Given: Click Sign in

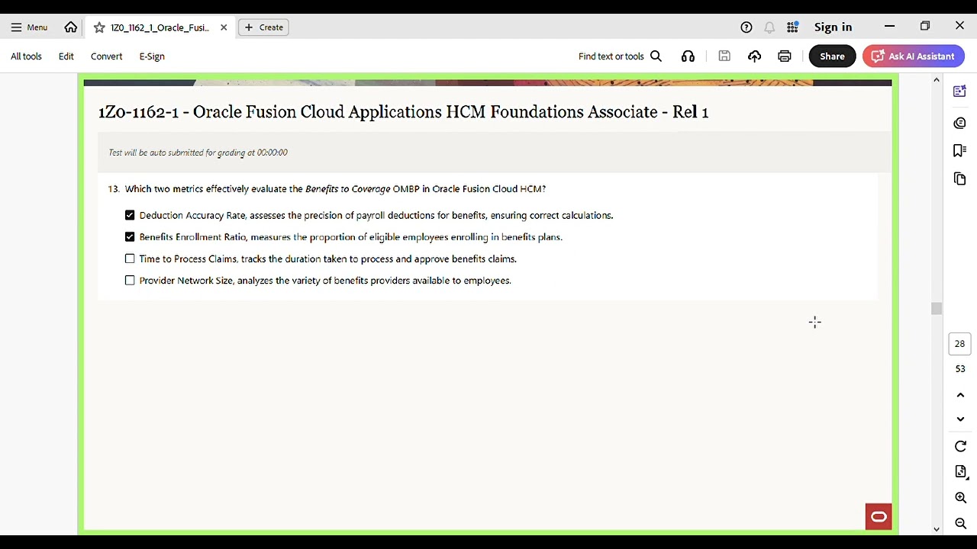Looking at the screenshot, I should [833, 27].
